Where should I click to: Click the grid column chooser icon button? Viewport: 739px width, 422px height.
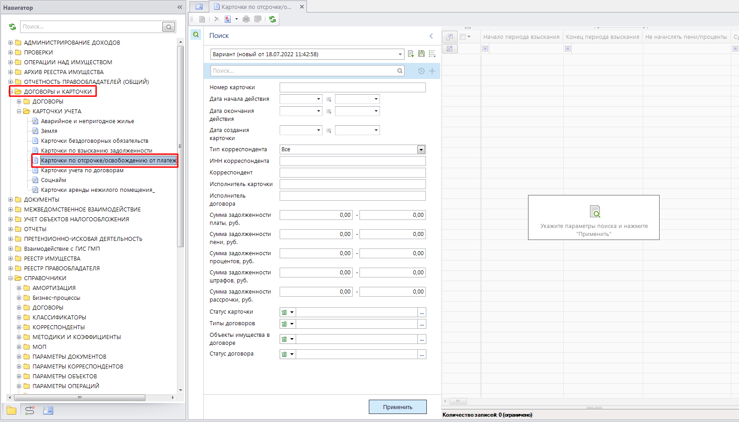pyautogui.click(x=450, y=37)
